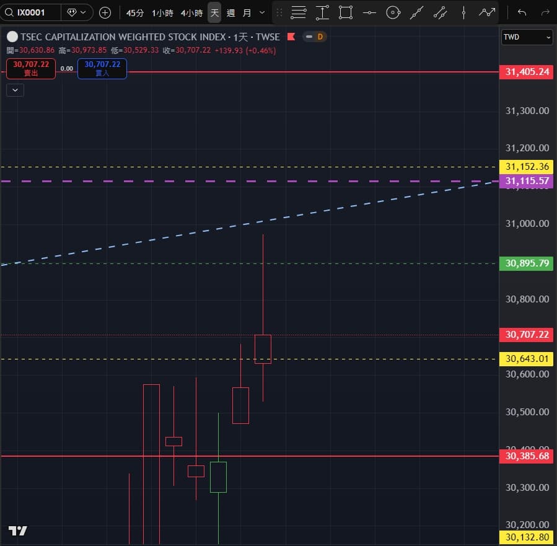Image resolution: width=557 pixels, height=546 pixels.
Task: Select the vertical line tool
Action: tap(463, 13)
